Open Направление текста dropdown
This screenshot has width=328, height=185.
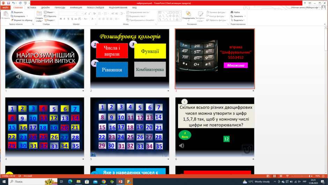(138, 12)
